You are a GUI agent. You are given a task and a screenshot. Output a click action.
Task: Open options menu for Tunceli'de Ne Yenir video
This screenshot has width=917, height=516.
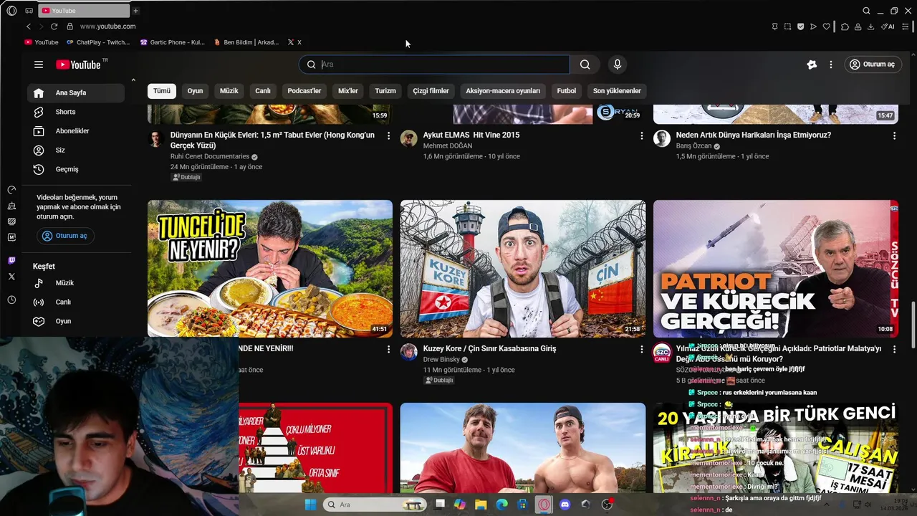tap(389, 349)
